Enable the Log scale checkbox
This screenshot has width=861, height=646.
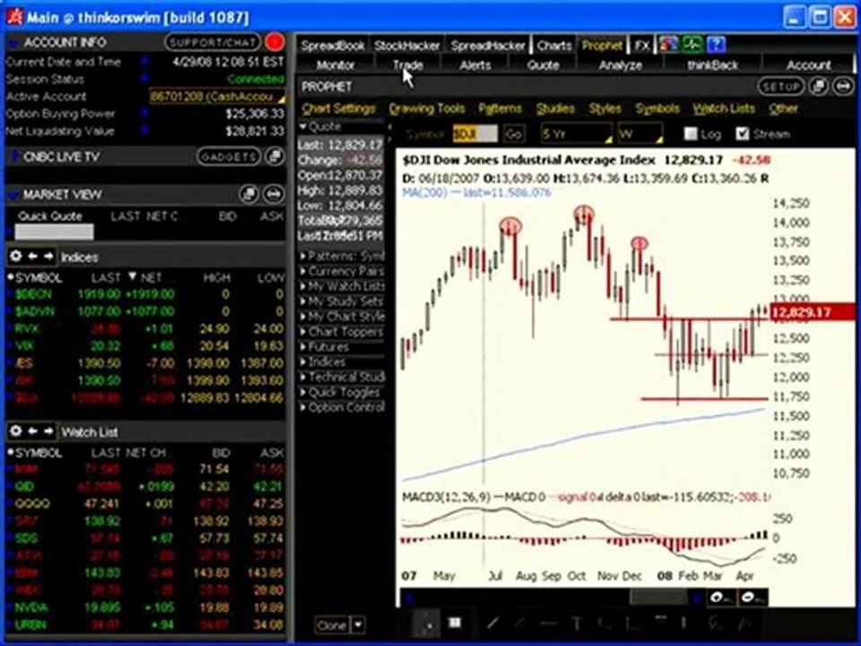pyautogui.click(x=691, y=134)
